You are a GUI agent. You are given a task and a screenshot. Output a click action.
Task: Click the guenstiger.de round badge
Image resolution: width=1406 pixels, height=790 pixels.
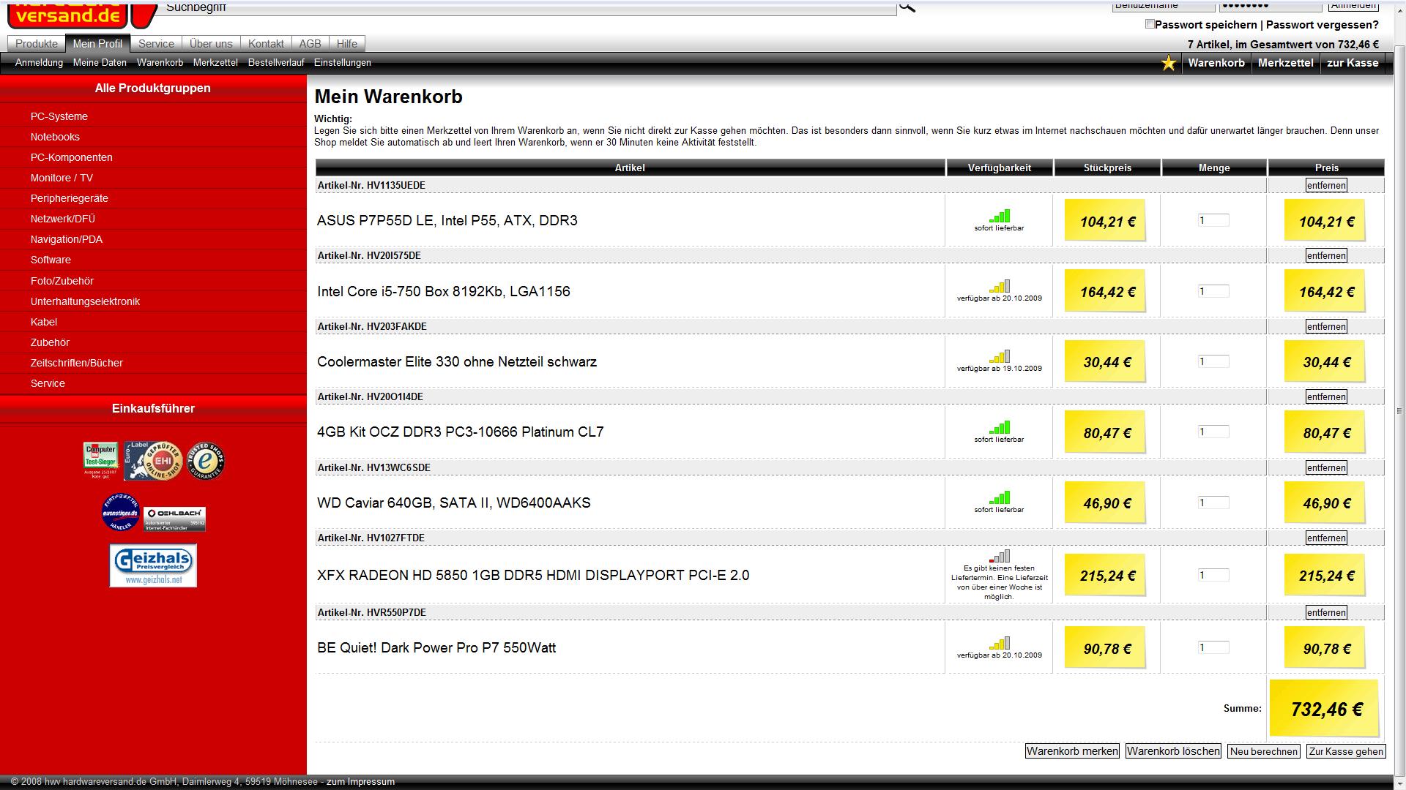click(120, 512)
